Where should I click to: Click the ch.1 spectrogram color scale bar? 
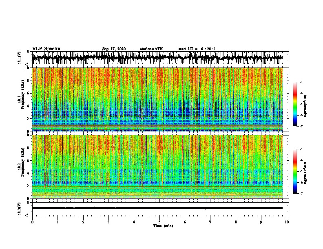(295, 104)
